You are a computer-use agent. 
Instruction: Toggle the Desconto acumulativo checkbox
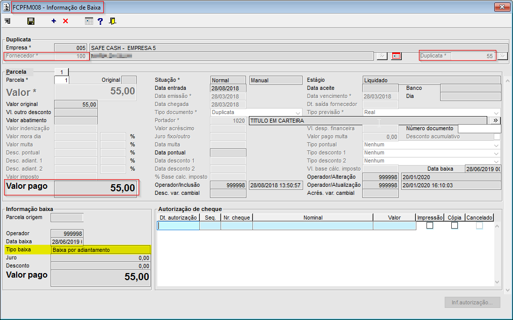coord(497,136)
